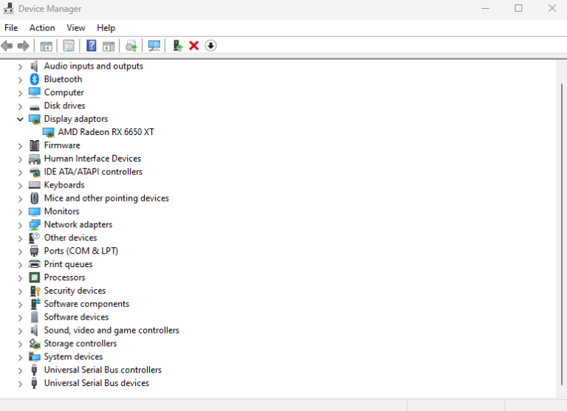Viewport: 567px width, 411px height.
Task: Select Software devices label
Action: pyautogui.click(x=76, y=317)
